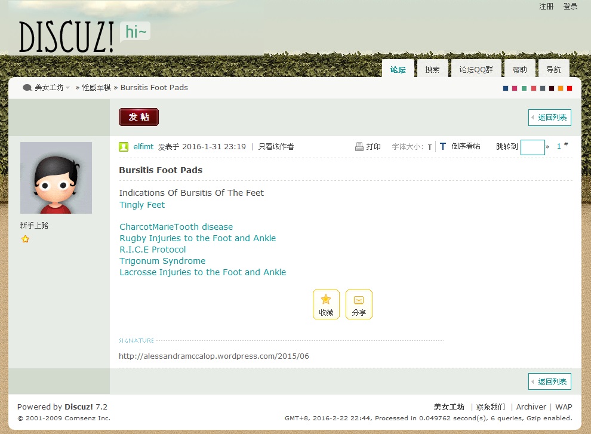Select the dark blue theme color swatch
The height and width of the screenshot is (434, 591).
pos(506,88)
